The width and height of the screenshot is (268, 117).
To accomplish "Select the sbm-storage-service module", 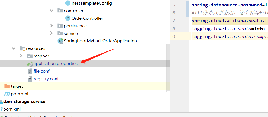I will (x=24, y=102).
